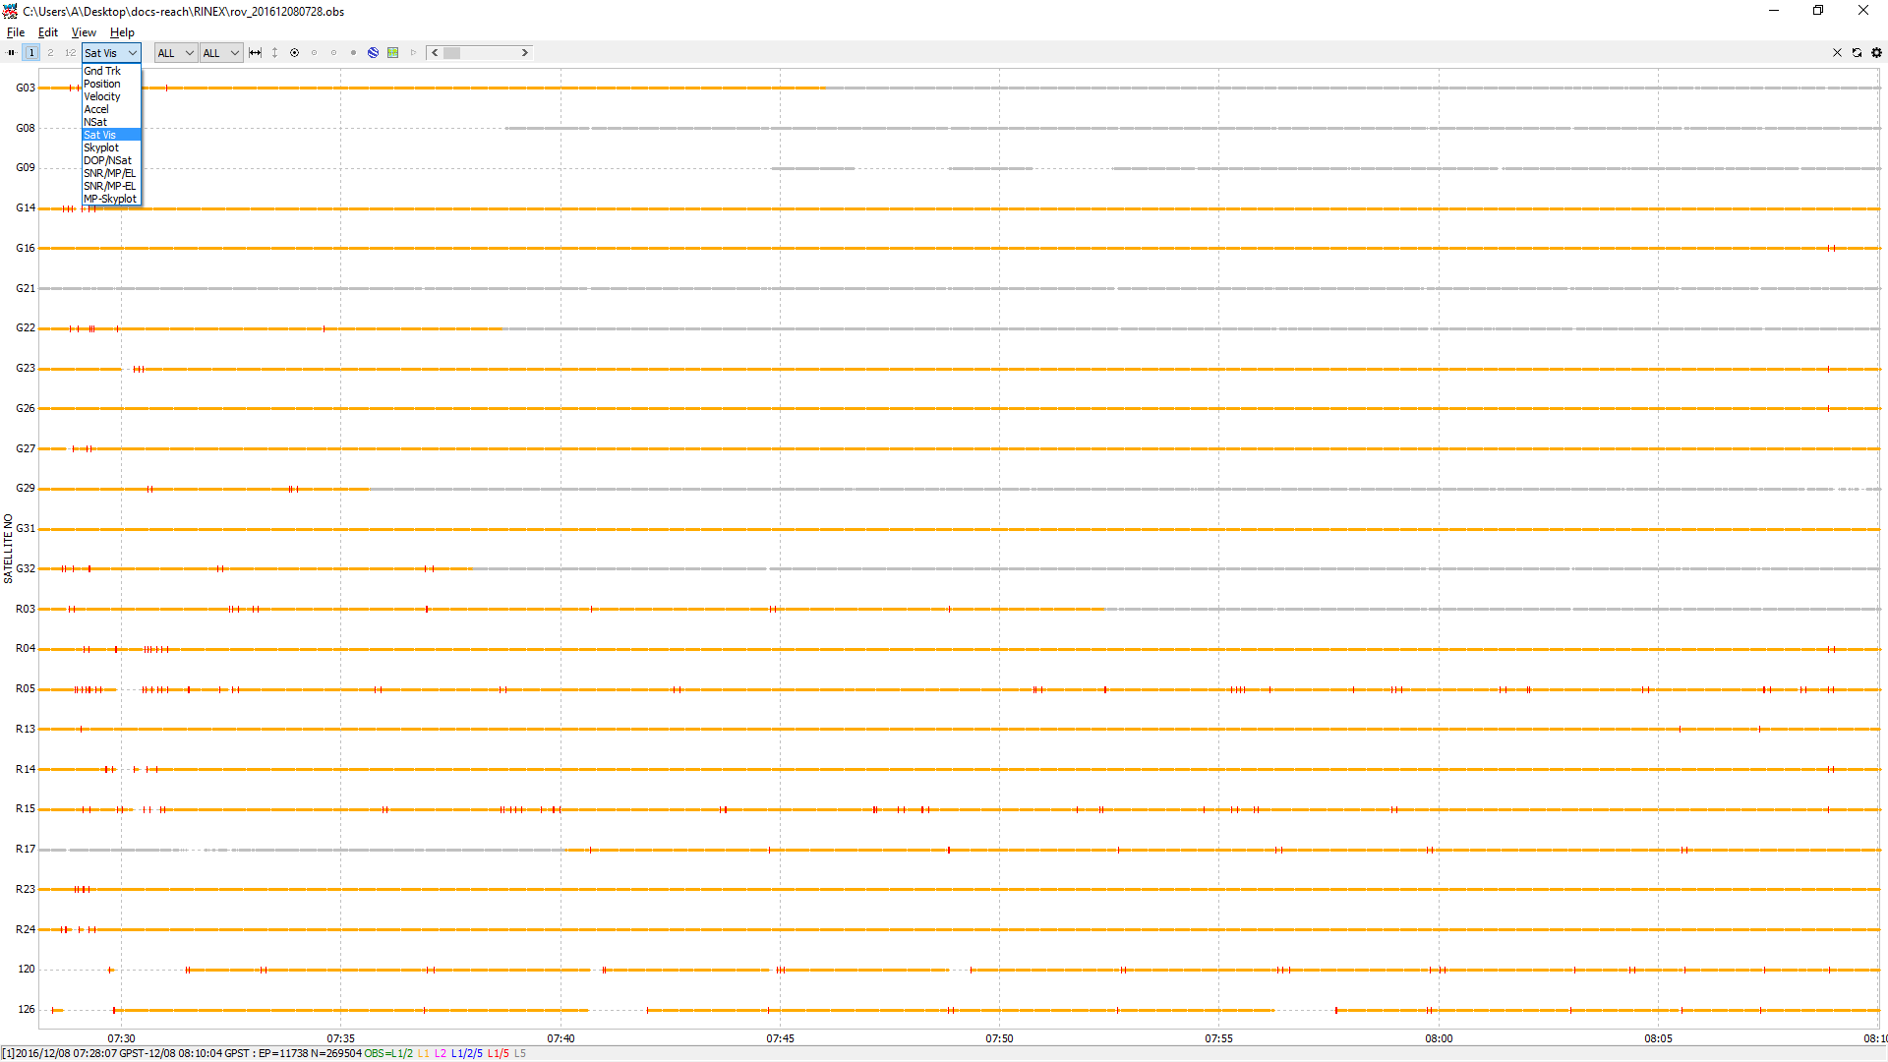
Task: Toggle solution 2 display button
Action: (x=50, y=53)
